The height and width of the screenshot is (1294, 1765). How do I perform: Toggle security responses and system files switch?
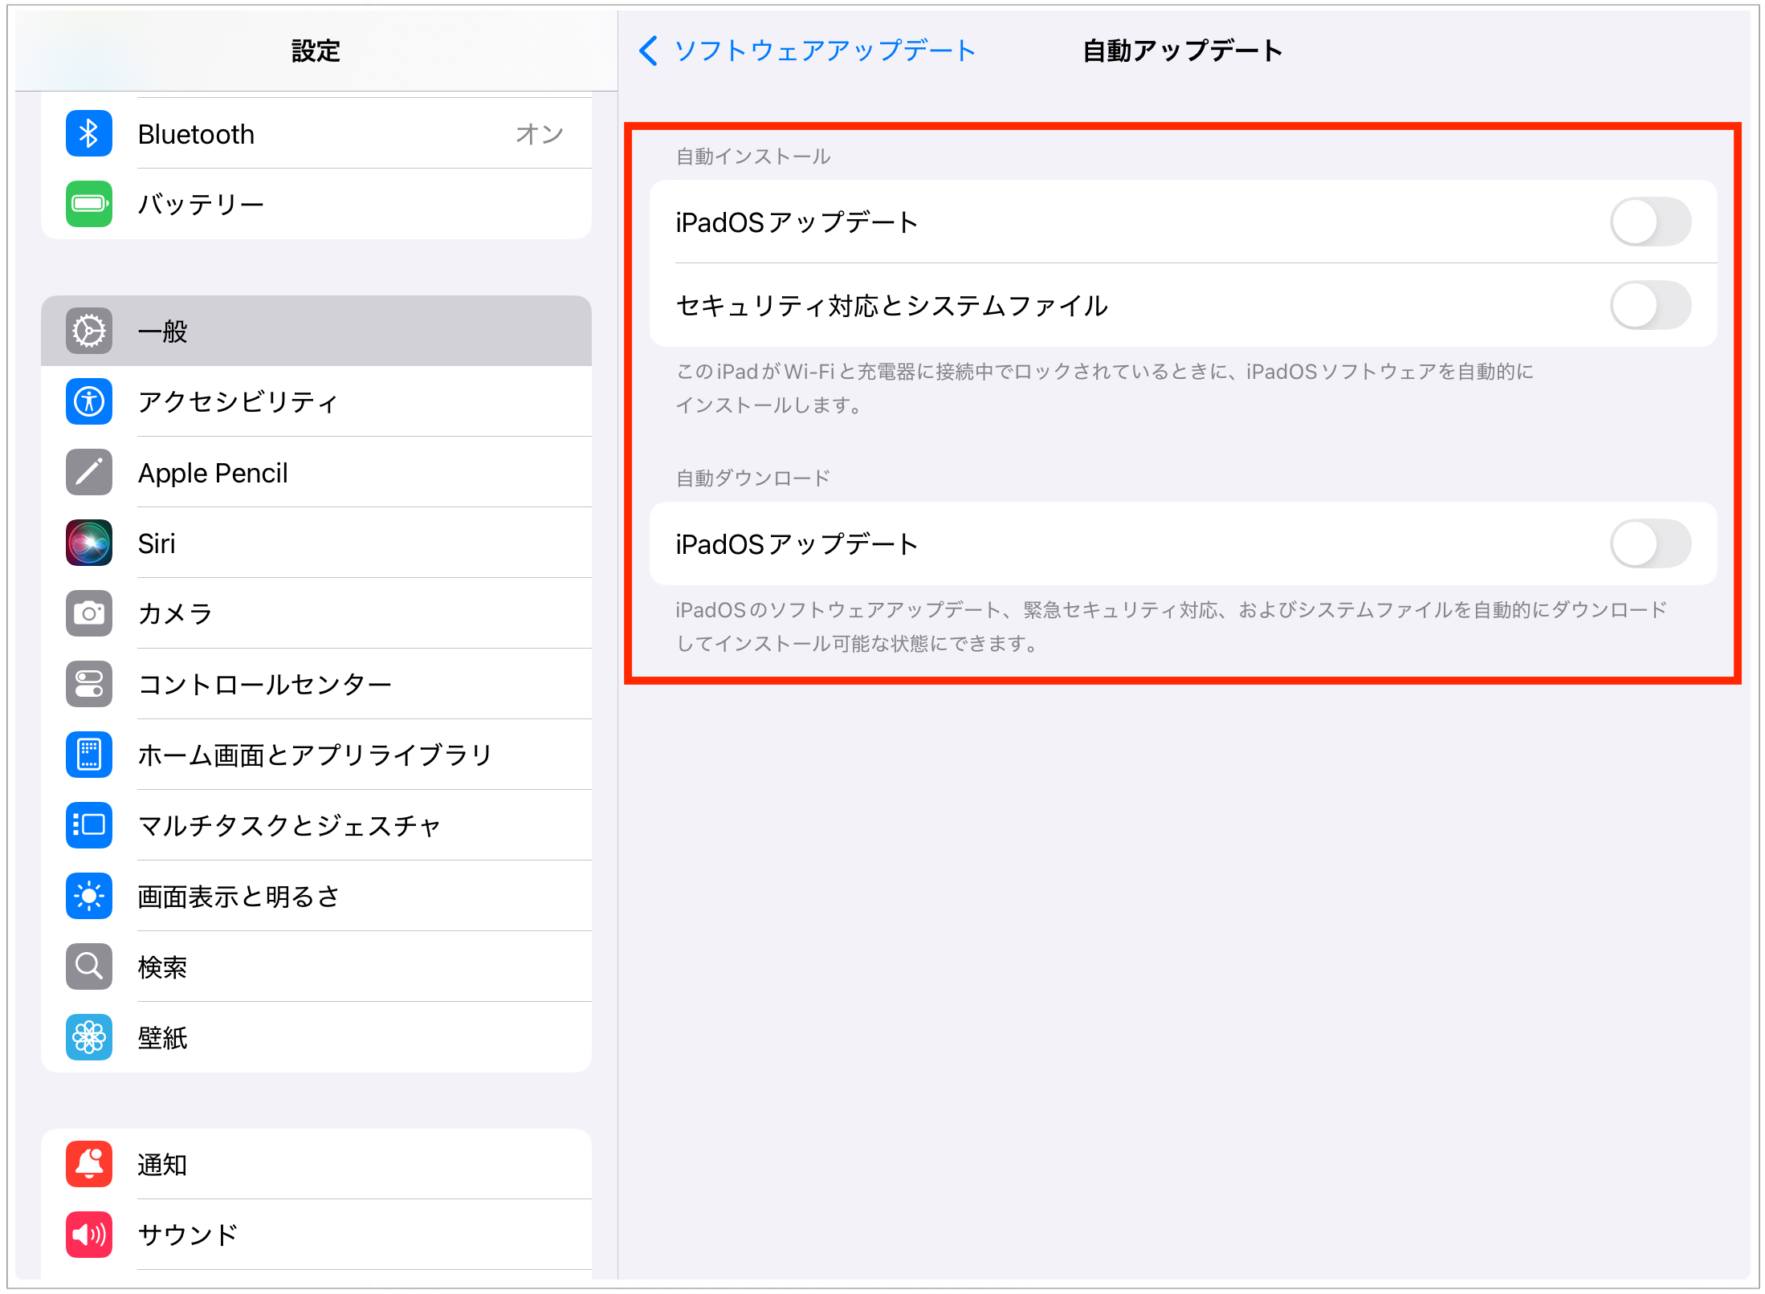click(1649, 306)
